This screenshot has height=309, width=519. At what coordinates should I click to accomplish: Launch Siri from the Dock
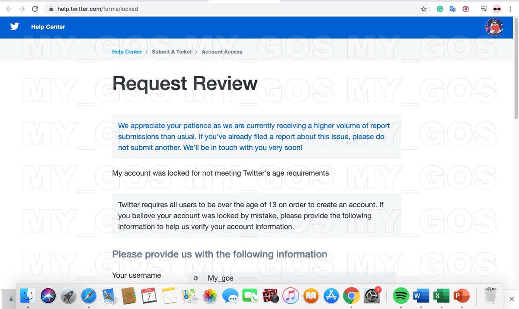48,296
